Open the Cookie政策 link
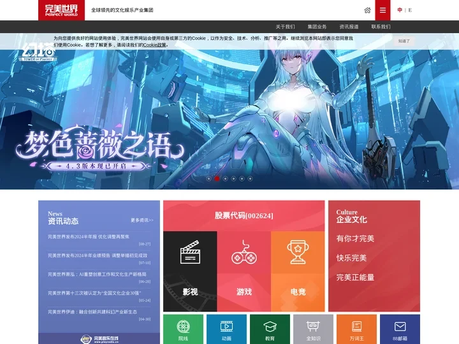This screenshot has width=459, height=344. (x=154, y=45)
